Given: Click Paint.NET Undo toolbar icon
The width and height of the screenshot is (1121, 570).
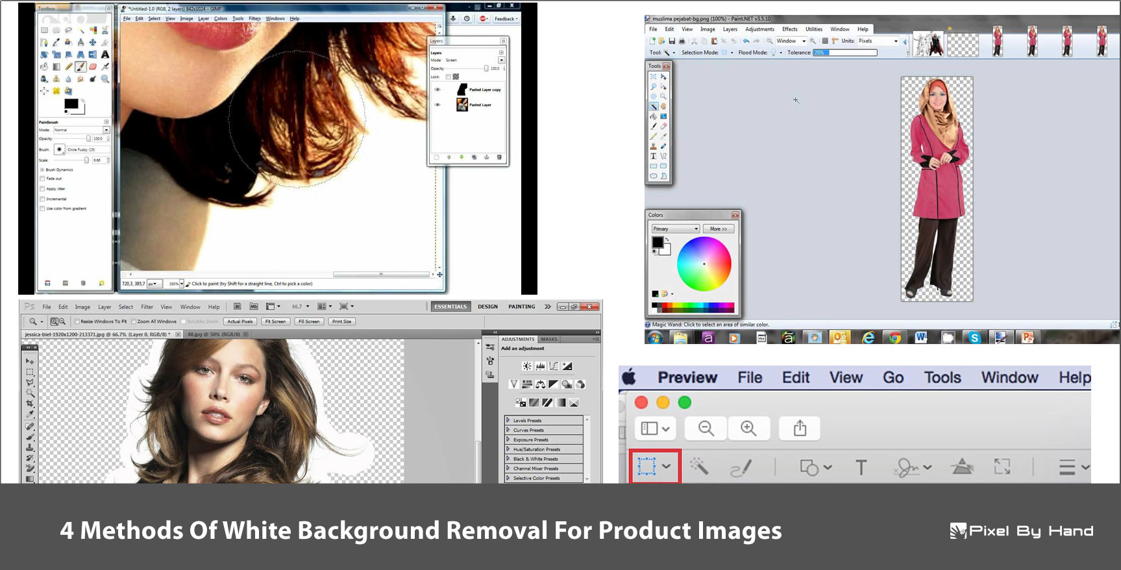Looking at the screenshot, I should click(x=746, y=41).
